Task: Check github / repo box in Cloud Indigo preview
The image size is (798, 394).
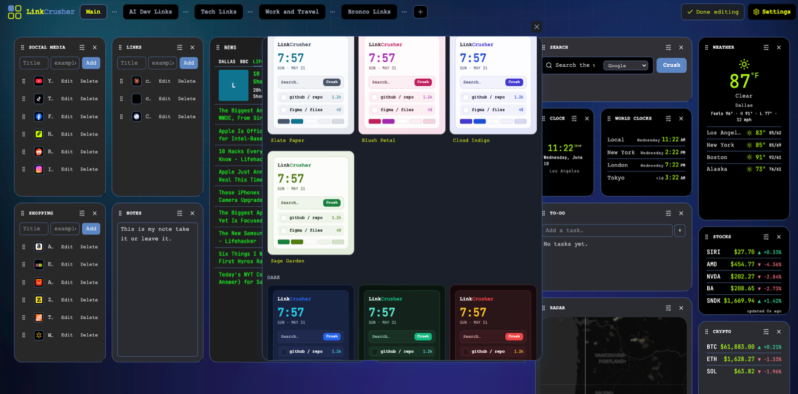Action: click(x=466, y=97)
